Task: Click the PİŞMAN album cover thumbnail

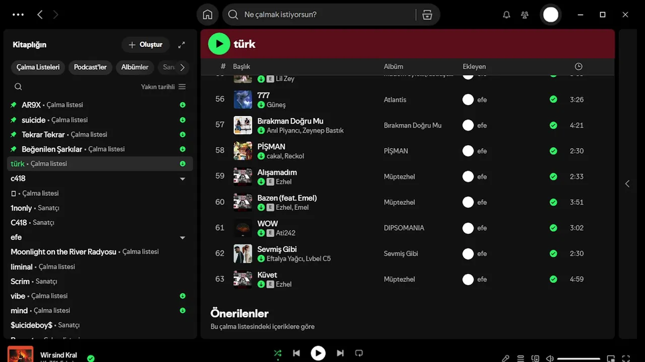Action: [x=243, y=151]
